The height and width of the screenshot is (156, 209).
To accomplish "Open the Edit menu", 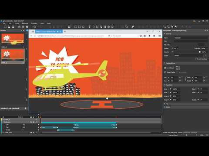I will coord(10,23).
